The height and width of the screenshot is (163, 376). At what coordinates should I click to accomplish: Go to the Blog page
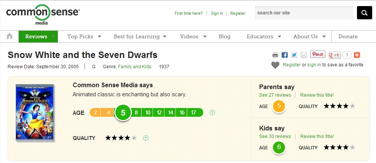[x=225, y=36]
